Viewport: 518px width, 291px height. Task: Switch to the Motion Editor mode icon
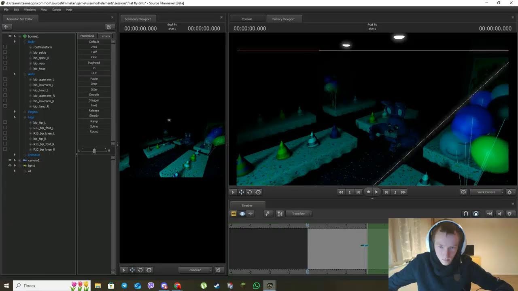click(242, 213)
